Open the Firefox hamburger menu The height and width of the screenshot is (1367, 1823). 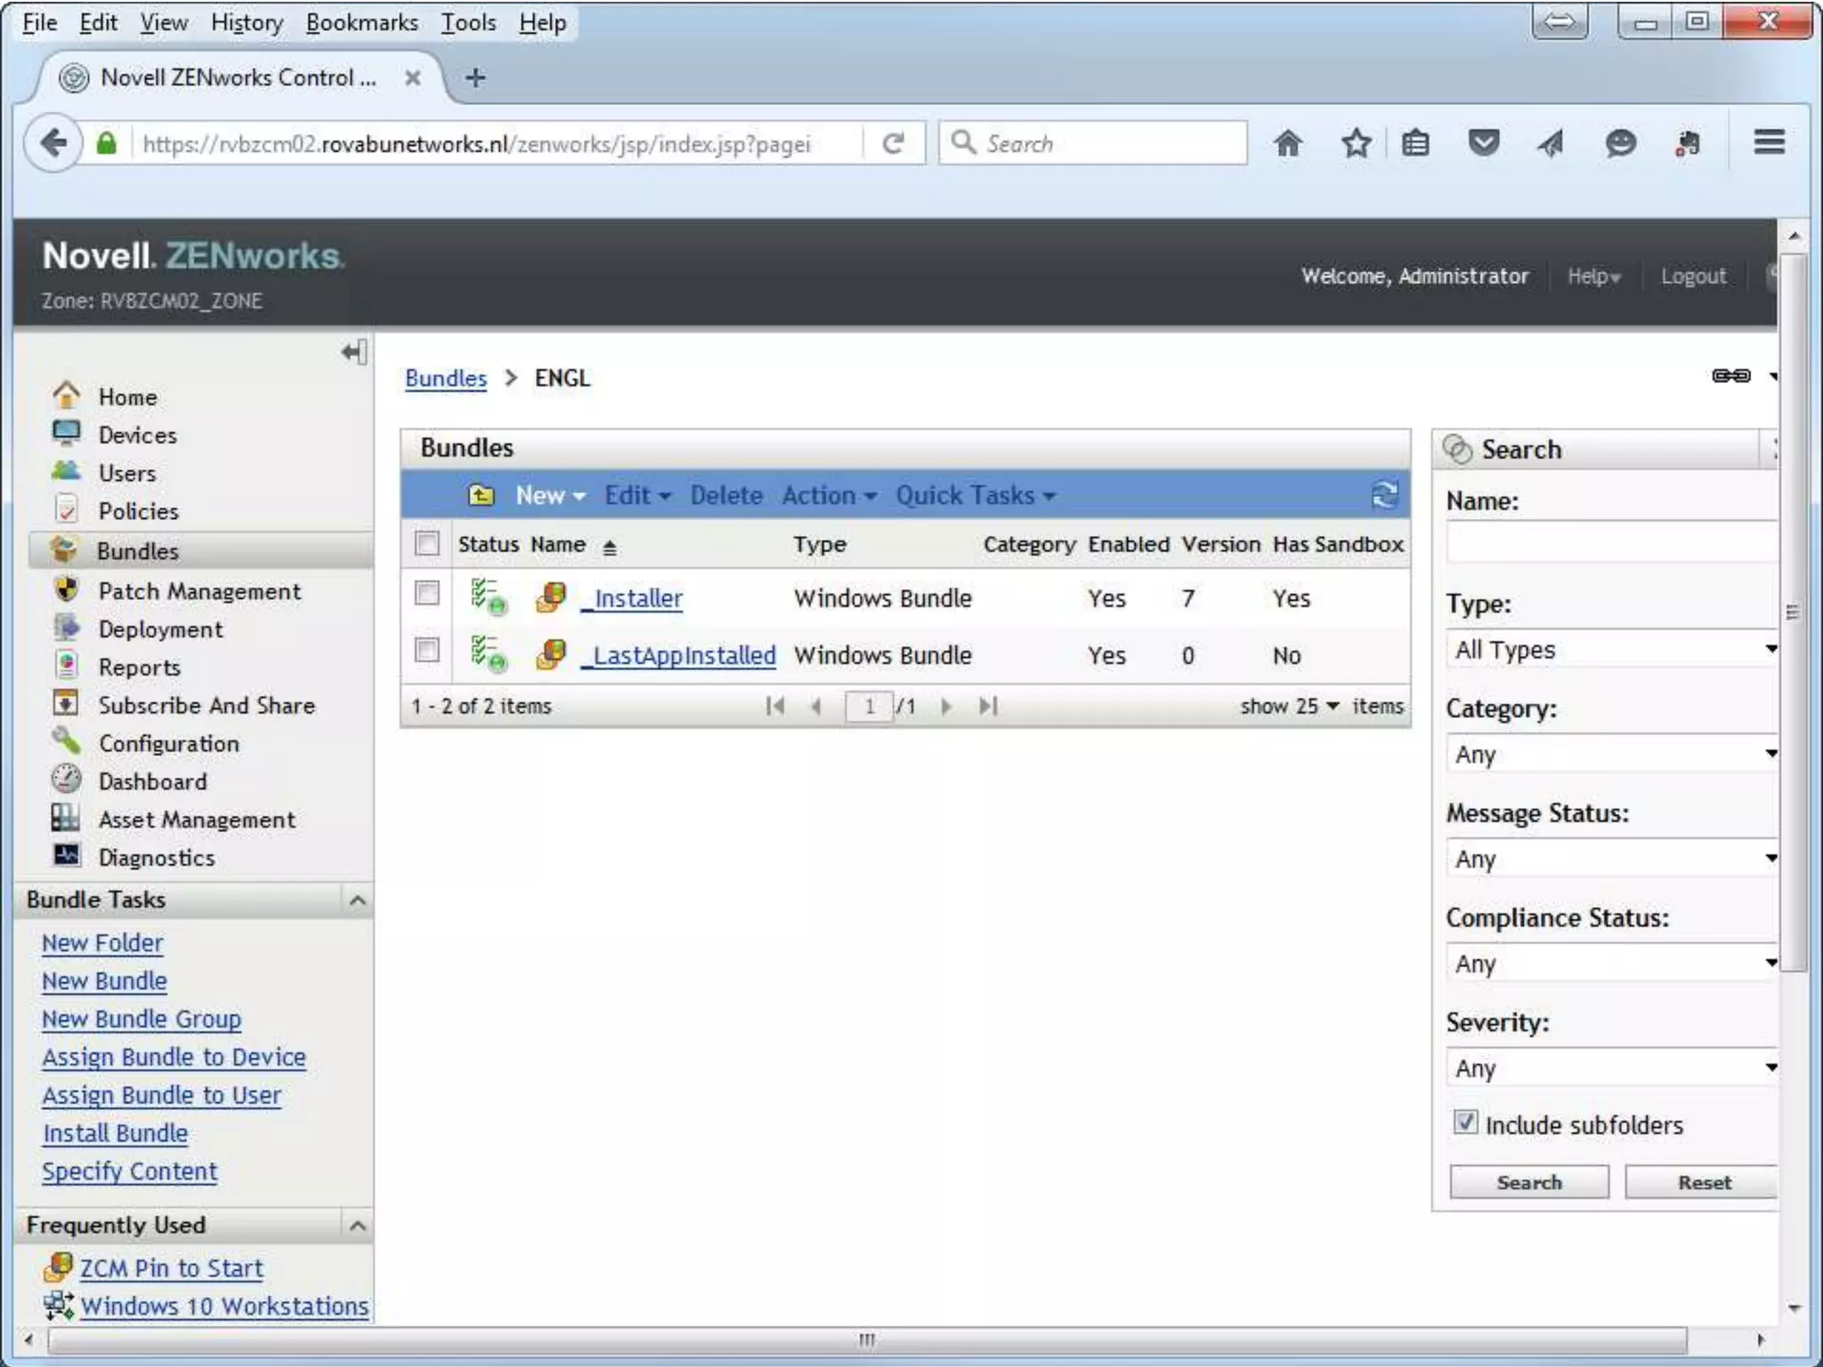1769,142
